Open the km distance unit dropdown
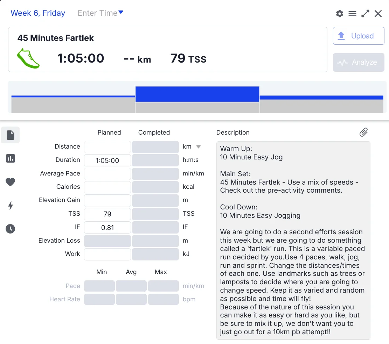The height and width of the screenshot is (344, 389). tap(198, 147)
